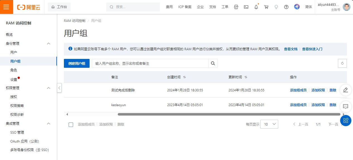Click the 创建用户组 button
Viewport: 353px width, 160px height.
pyautogui.click(x=77, y=63)
